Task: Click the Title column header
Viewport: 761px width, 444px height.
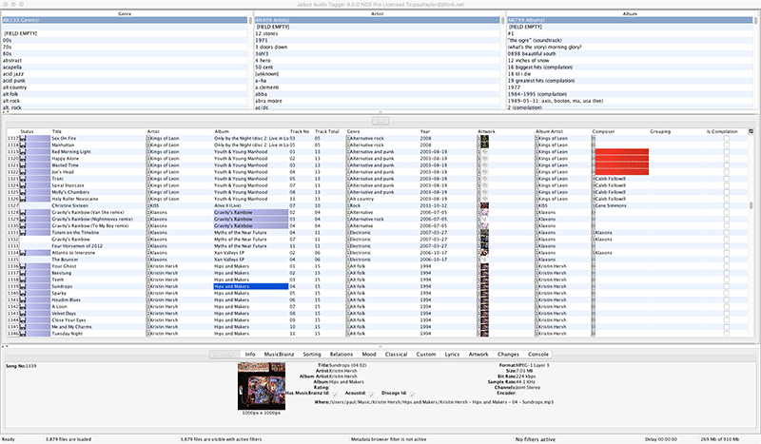Action: click(57, 131)
